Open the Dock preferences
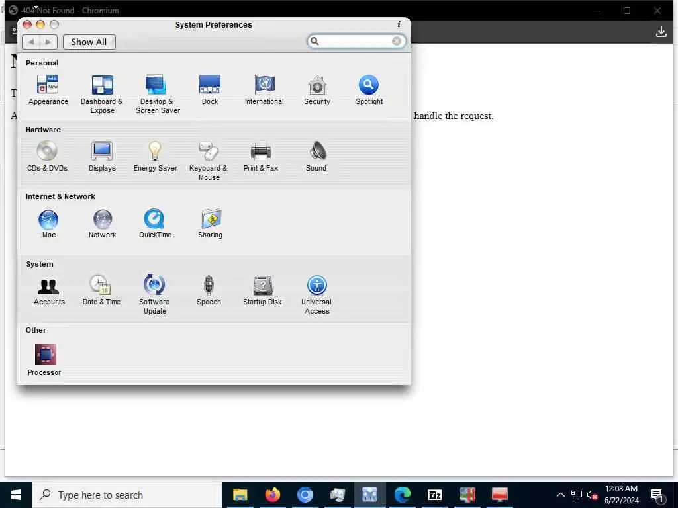This screenshot has width=678, height=508. click(210, 89)
